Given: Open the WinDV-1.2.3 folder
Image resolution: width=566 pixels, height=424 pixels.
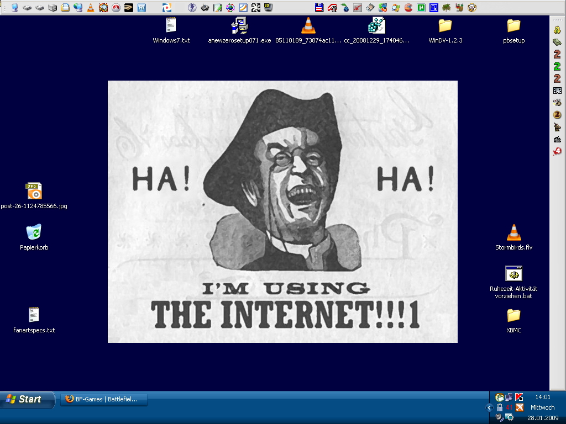Looking at the screenshot, I should tap(445, 30).
